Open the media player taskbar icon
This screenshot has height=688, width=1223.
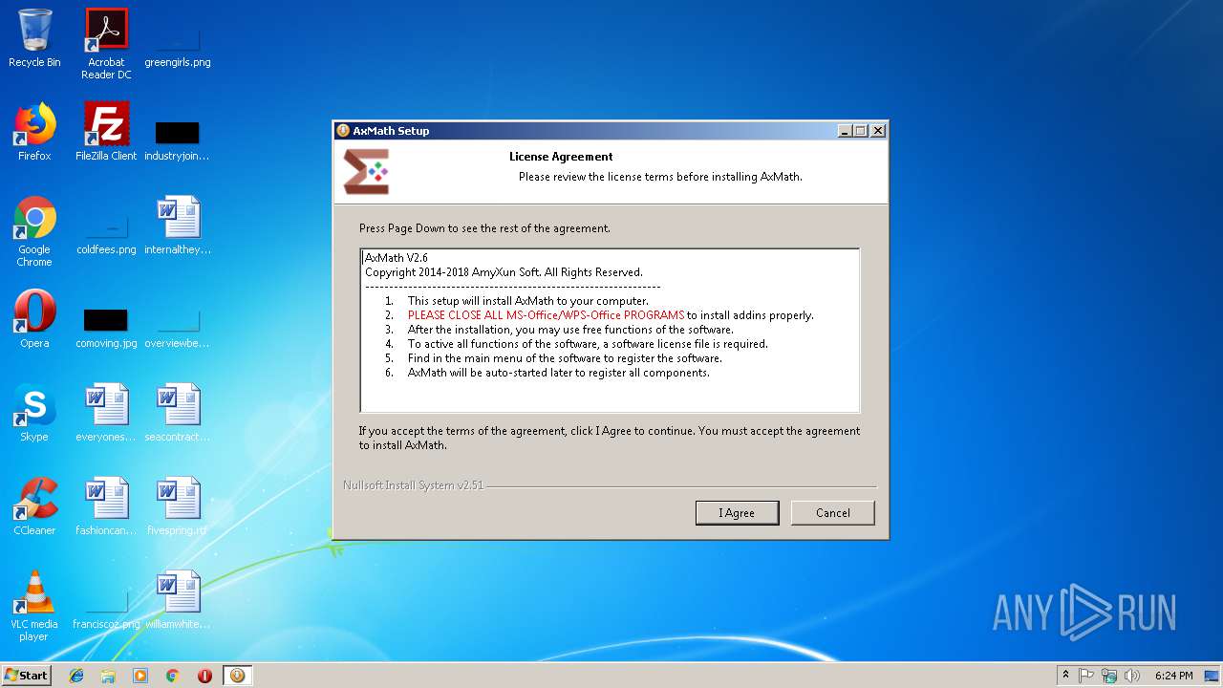coord(140,675)
